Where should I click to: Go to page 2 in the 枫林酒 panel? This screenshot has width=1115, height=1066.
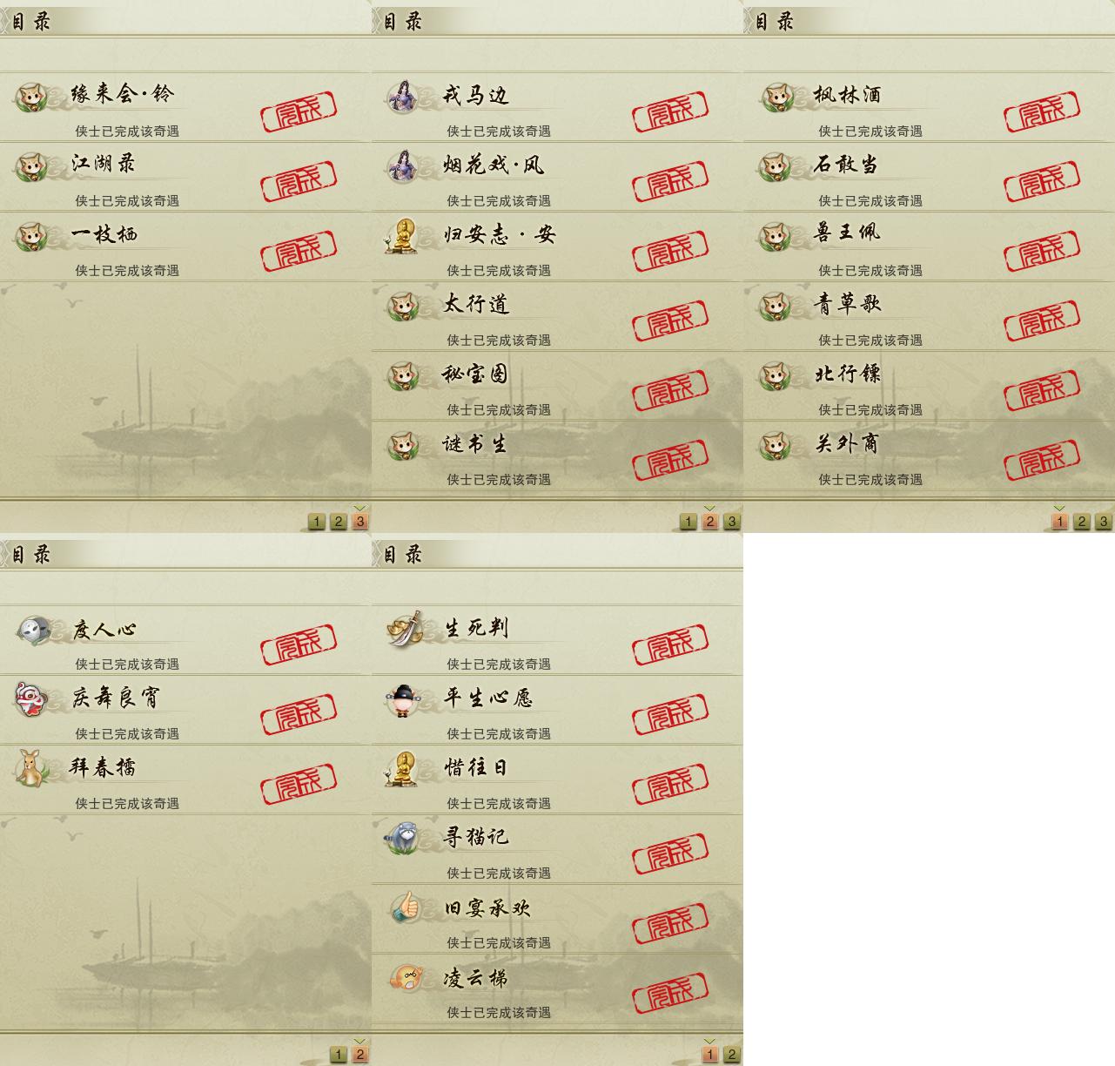coord(1081,522)
